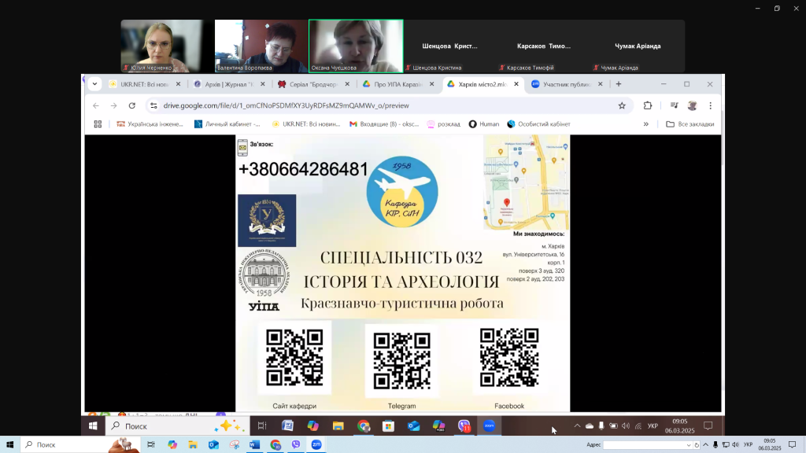Image resolution: width=806 pixels, height=453 pixels.
Task: Select the Чумак Аріанда participant tile
Action: [638, 46]
